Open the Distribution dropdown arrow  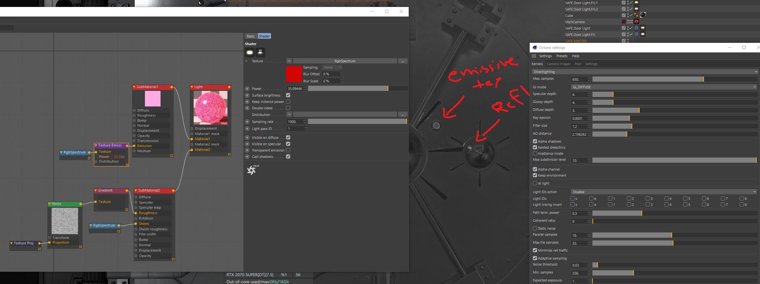pyautogui.click(x=289, y=114)
